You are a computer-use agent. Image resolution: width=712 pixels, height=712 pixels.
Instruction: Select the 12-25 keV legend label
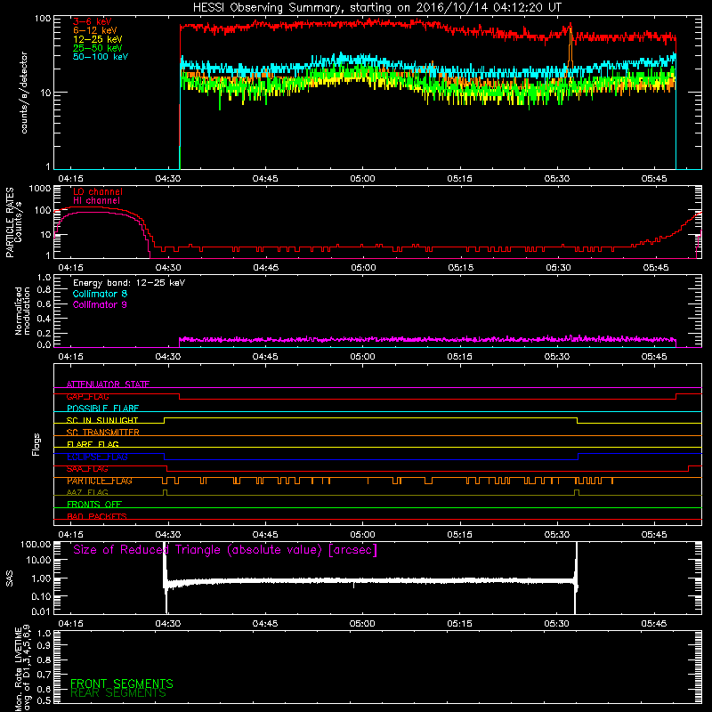[x=98, y=39]
